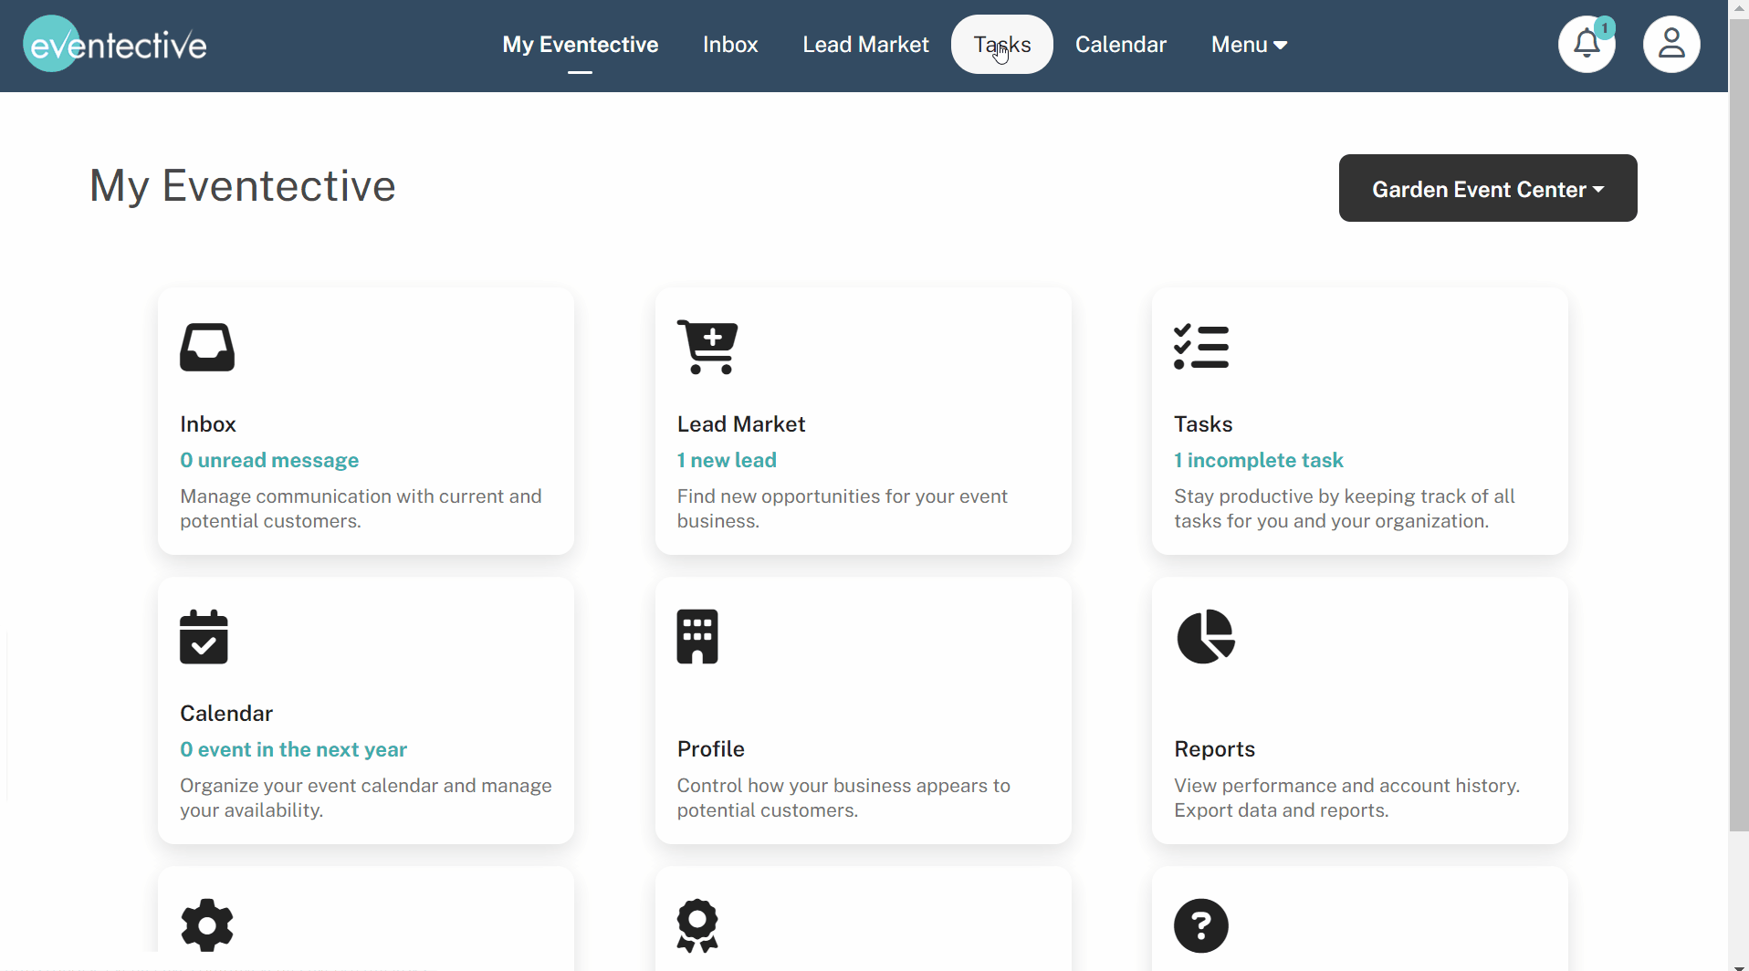Viewport: 1749px width, 971px height.
Task: Open Tasks from the top navigation
Action: point(1002,45)
